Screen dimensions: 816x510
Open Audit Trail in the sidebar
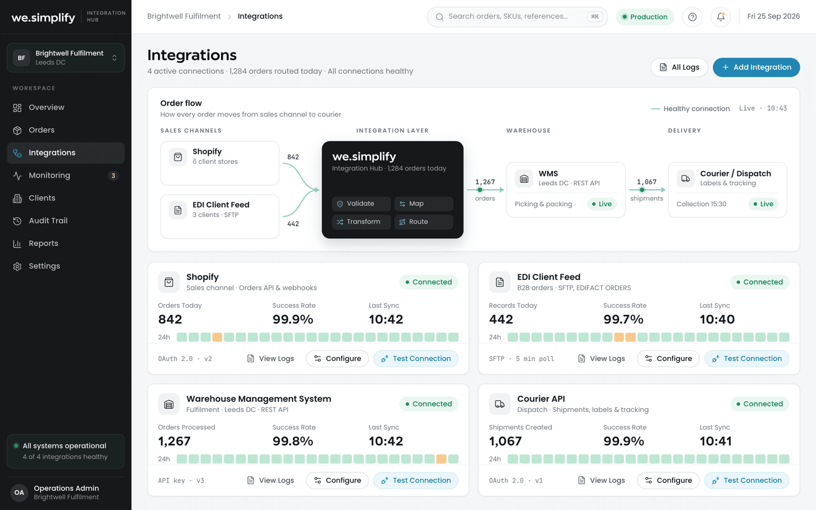(x=66, y=221)
